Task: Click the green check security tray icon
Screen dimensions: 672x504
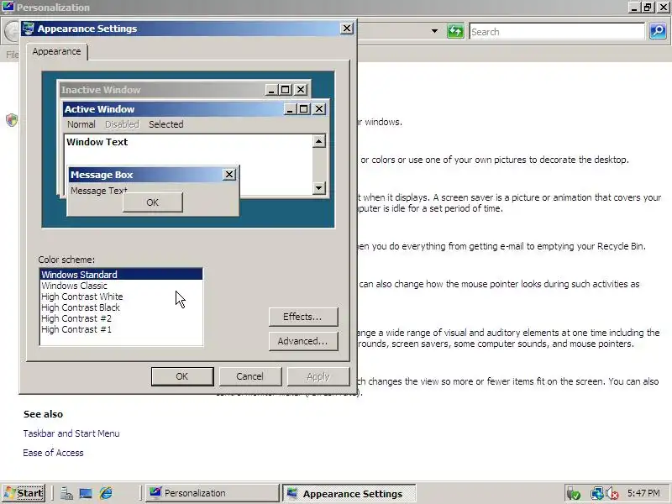Action: point(573,494)
